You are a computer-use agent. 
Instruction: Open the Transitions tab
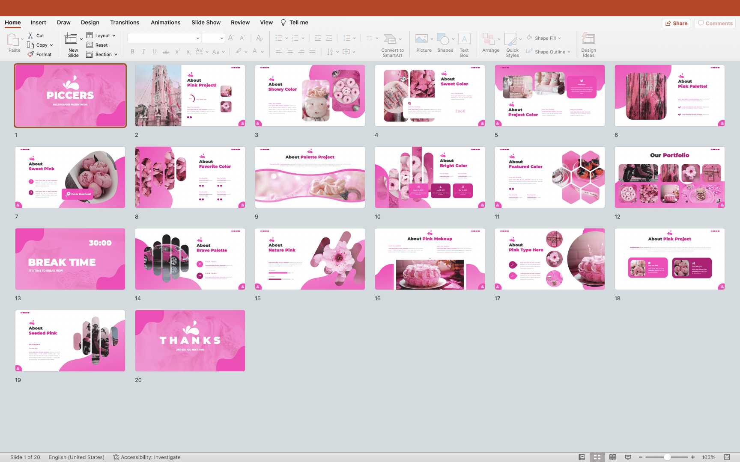[125, 22]
